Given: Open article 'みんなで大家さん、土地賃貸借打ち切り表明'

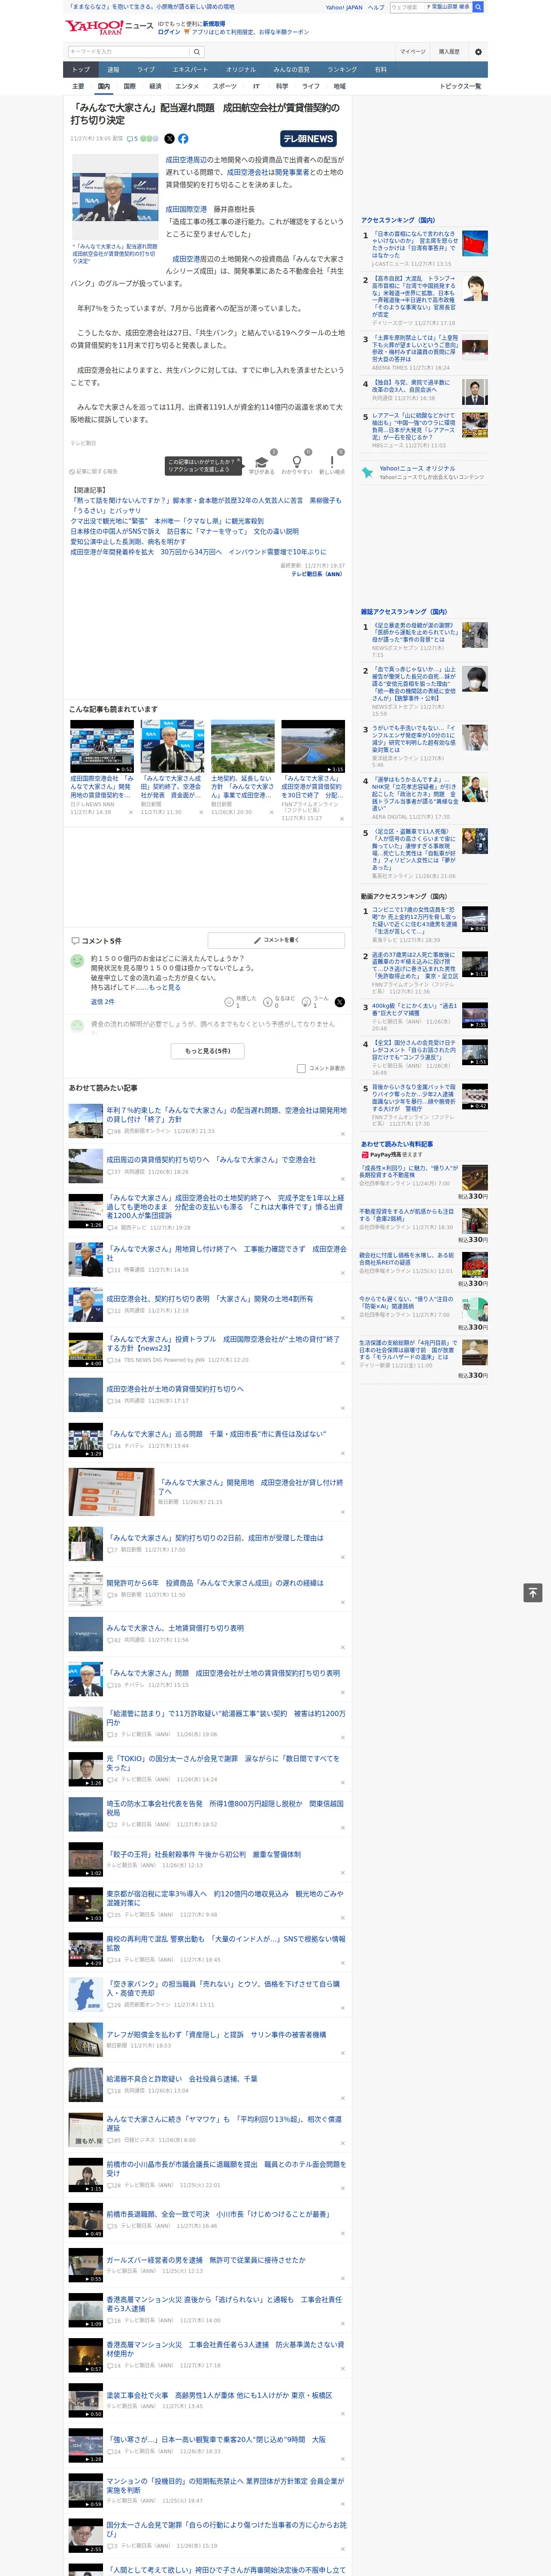Looking at the screenshot, I should click(x=175, y=1627).
